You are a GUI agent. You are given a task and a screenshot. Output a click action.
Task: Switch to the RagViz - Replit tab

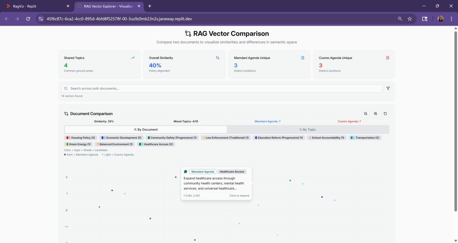(x=37, y=6)
